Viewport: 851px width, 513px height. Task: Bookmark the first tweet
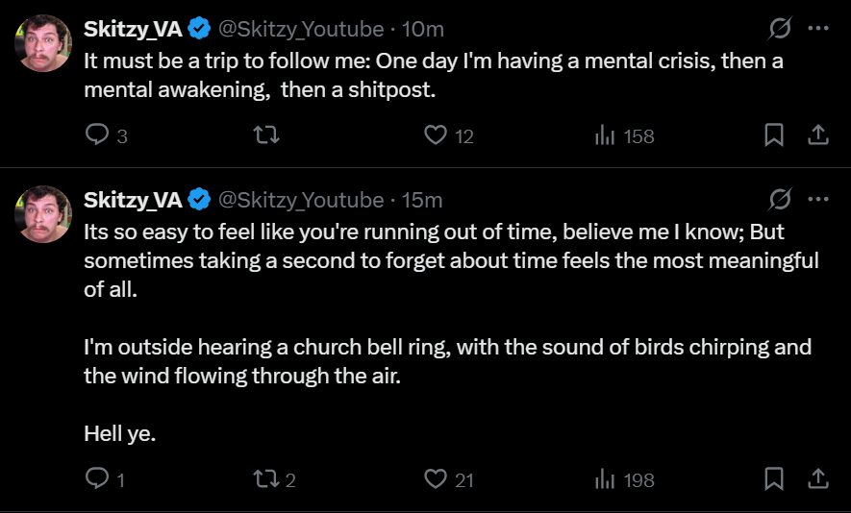coord(773,136)
